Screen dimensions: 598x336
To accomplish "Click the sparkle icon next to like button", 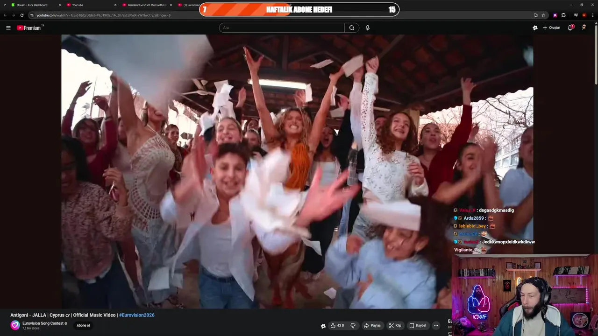I will (x=323, y=326).
